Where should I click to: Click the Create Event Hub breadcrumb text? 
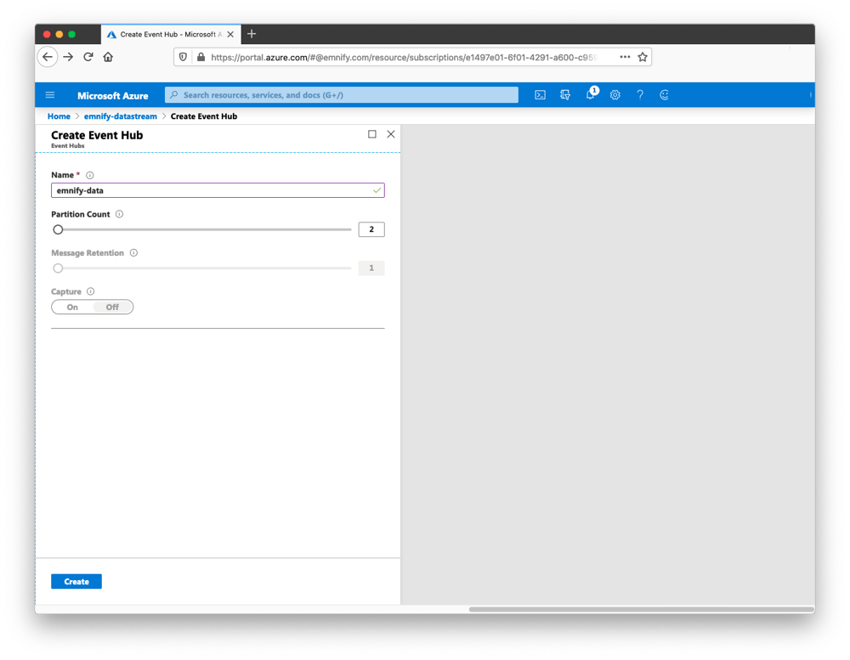click(x=204, y=116)
